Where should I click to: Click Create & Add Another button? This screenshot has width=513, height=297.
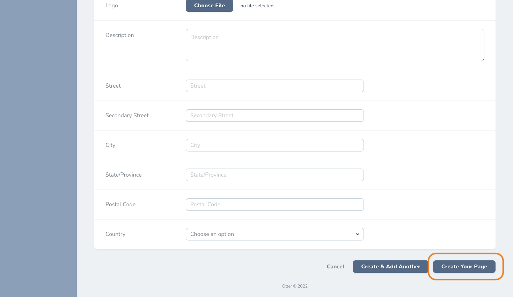click(390, 267)
